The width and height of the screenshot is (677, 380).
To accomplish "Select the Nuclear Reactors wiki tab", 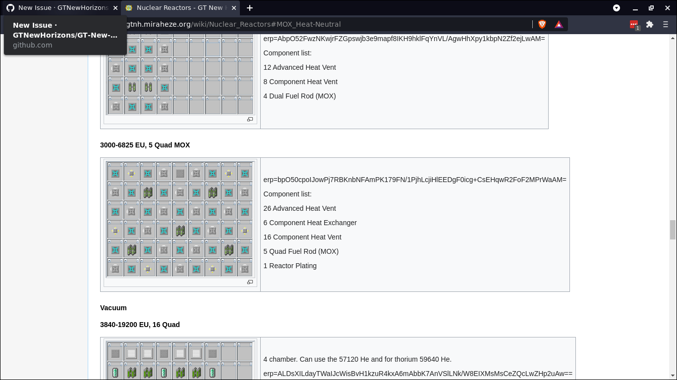I will click(x=178, y=7).
